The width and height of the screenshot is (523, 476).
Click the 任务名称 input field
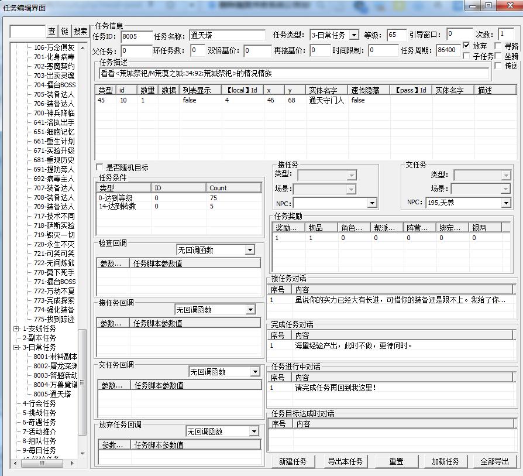point(227,35)
